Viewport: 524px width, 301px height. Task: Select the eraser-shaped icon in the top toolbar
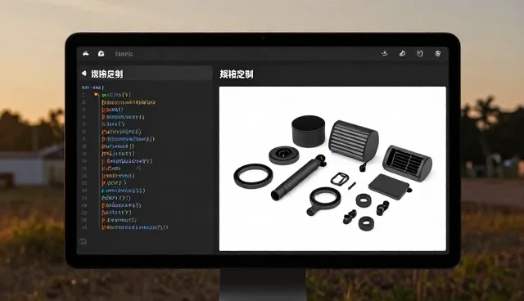click(402, 53)
